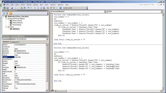Open the Insert menu

point(23,5)
